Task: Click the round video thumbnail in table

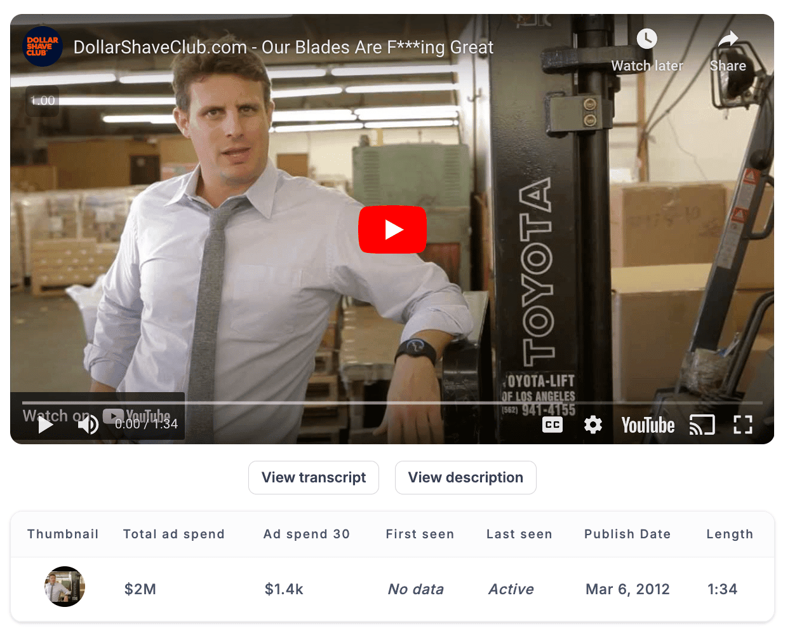Action: tap(65, 587)
